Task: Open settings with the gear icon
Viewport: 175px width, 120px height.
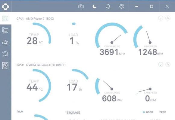Action: coord(122,6)
